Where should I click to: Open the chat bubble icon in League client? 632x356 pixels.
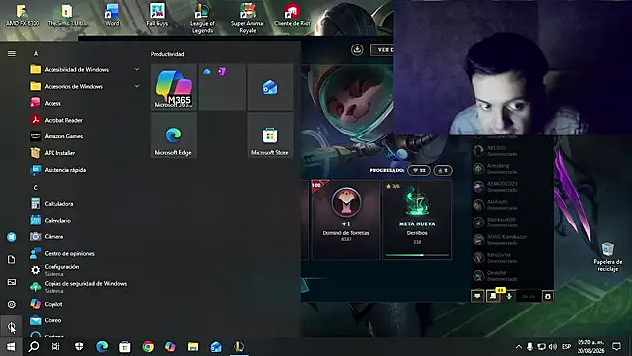tap(477, 296)
